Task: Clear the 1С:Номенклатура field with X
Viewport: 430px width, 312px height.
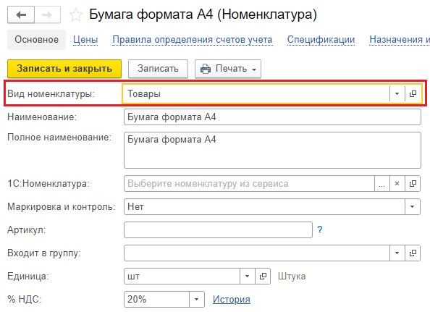Action: coord(397,184)
